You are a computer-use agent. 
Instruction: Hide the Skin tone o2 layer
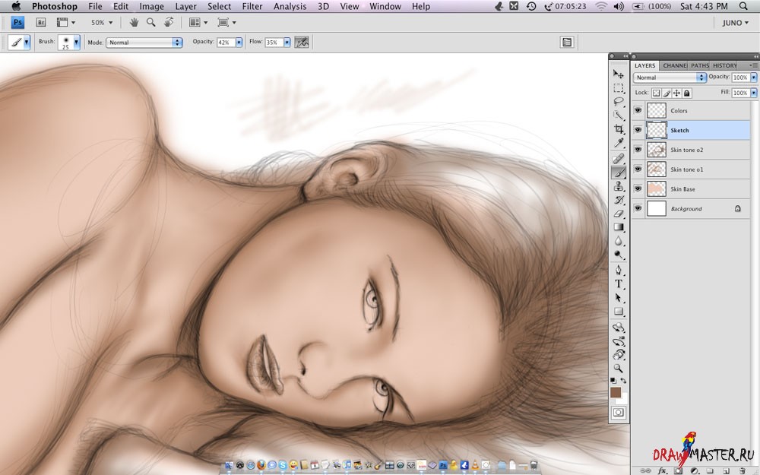pos(638,150)
